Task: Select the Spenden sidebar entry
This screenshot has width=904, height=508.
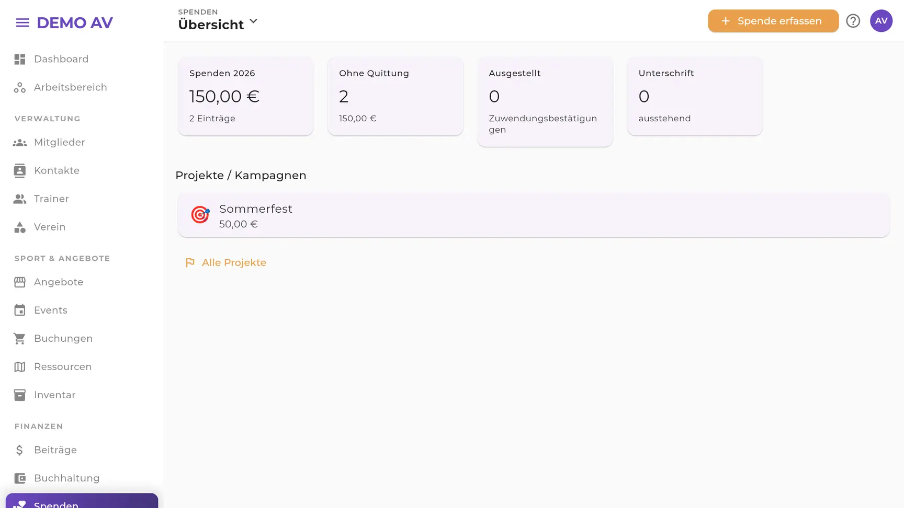Action: pos(82,502)
